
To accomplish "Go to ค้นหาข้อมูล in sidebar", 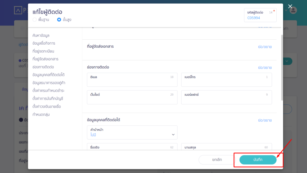I will click(x=41, y=35).
